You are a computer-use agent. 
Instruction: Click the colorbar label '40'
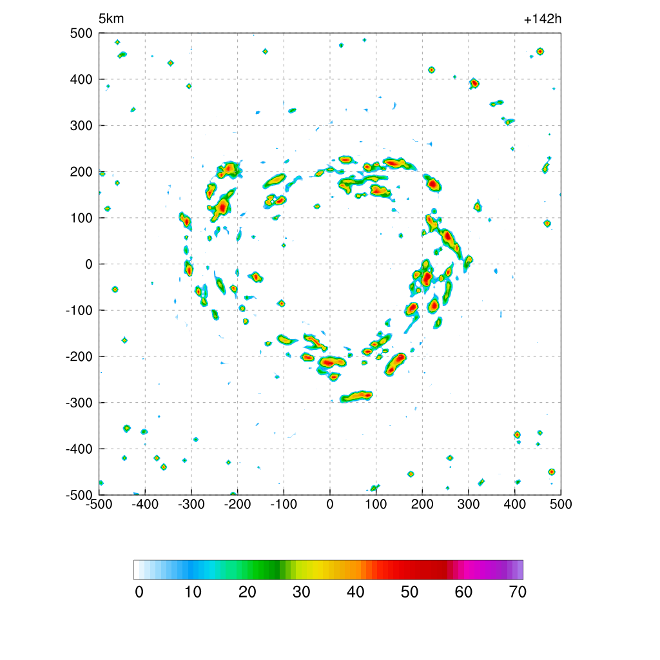click(355, 592)
